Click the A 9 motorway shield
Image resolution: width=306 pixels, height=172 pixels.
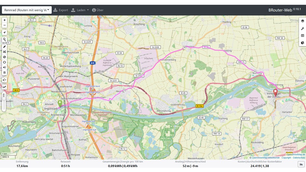(x=92, y=63)
